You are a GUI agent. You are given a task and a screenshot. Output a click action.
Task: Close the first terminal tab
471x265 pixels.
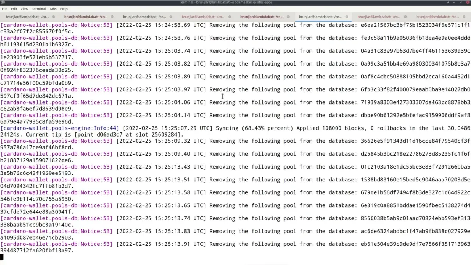coord(54,17)
